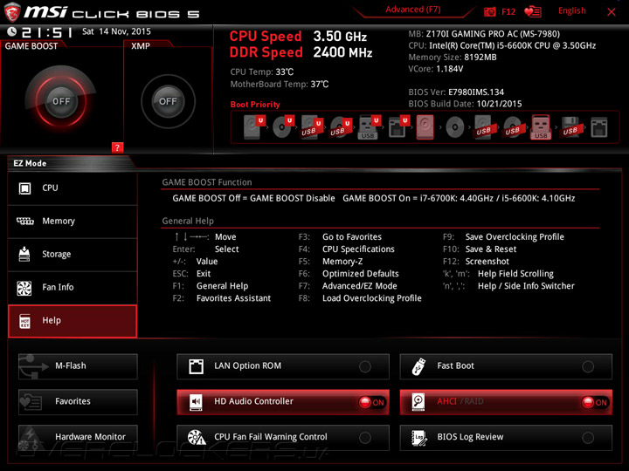
Task: Select the last network boot device
Action: point(599,127)
